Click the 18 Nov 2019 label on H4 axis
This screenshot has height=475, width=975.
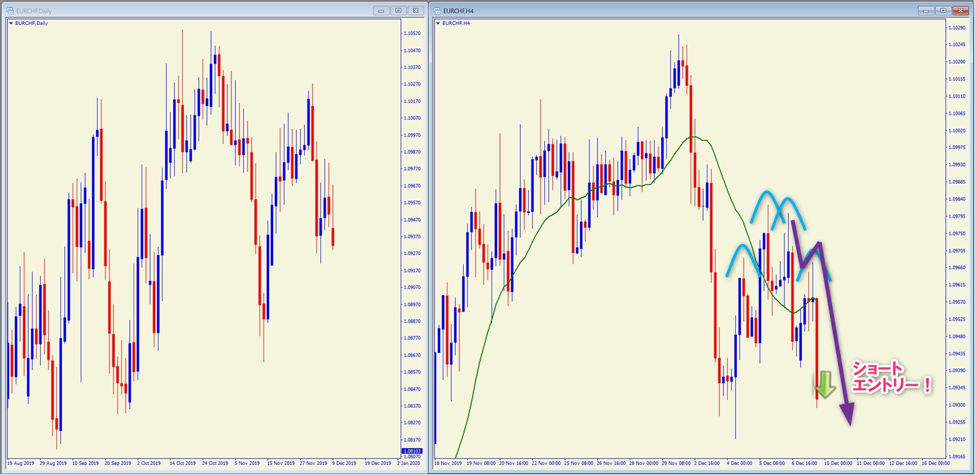click(448, 464)
